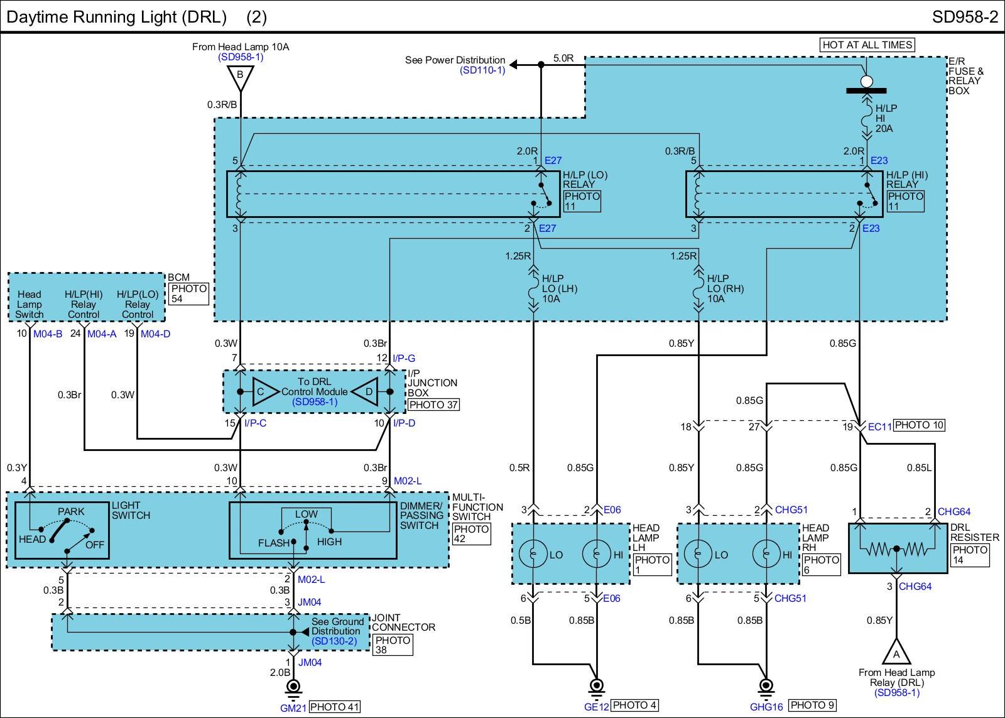The width and height of the screenshot is (1005, 718).
Task: Click the PARK position on light switch
Action: [71, 511]
